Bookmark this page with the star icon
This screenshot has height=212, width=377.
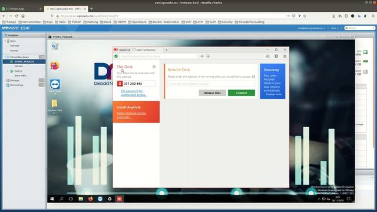click(x=305, y=16)
